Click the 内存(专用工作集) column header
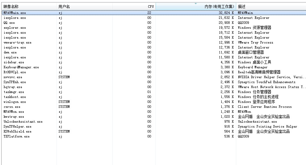Viewport: 306px width, 165px height. [x=219, y=6]
